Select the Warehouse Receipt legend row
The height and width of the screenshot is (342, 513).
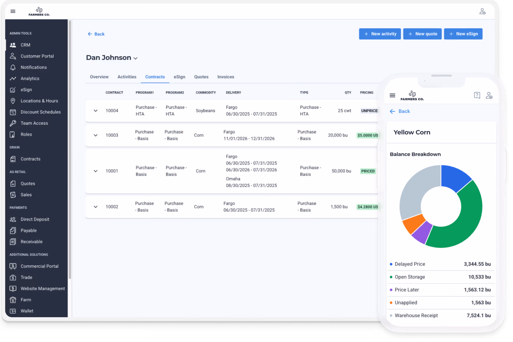coord(441,315)
